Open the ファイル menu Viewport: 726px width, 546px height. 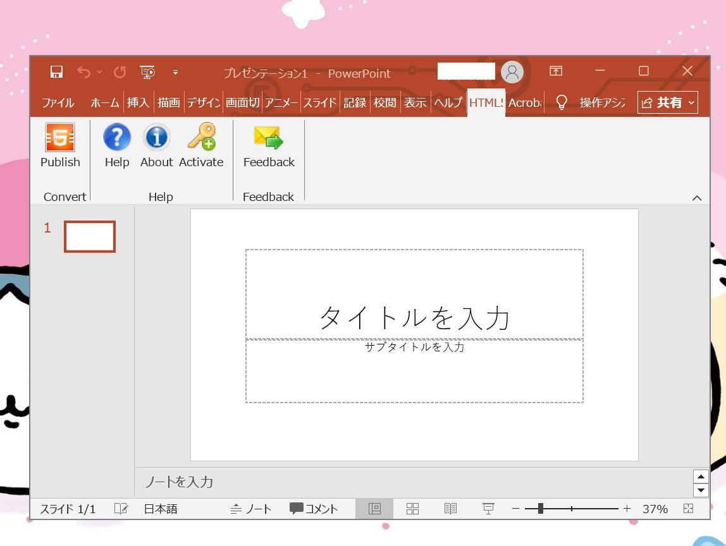pos(58,102)
